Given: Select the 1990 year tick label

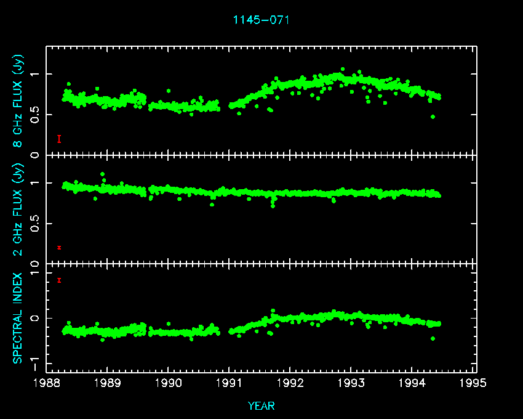Looking at the screenshot, I should coord(169,383).
